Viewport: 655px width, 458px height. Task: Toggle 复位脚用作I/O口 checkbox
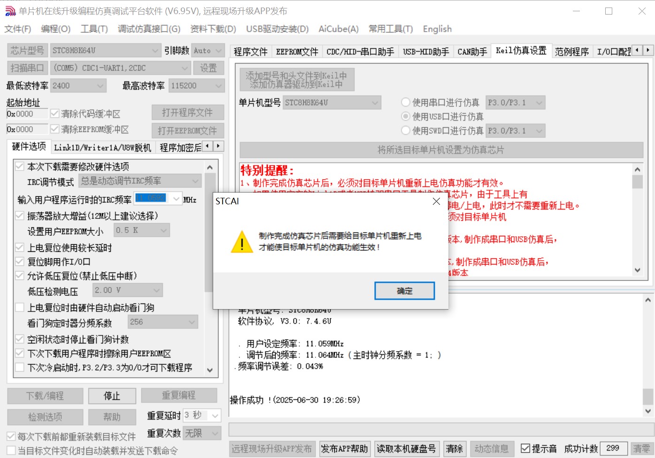20,262
